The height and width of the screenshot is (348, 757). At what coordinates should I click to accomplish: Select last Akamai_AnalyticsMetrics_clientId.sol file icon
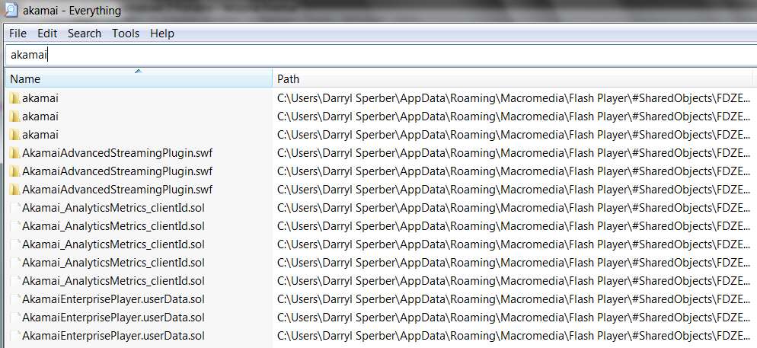pos(15,281)
